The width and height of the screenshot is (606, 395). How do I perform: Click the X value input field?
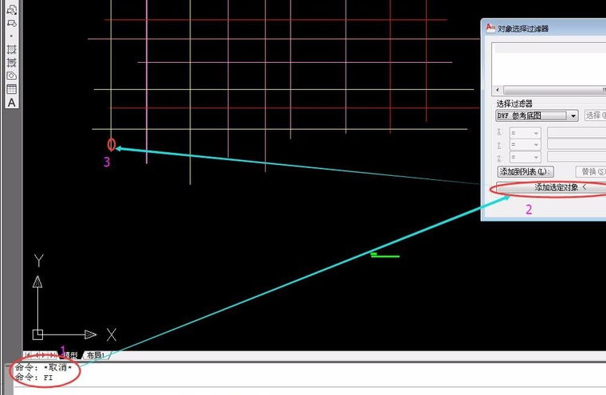576,133
